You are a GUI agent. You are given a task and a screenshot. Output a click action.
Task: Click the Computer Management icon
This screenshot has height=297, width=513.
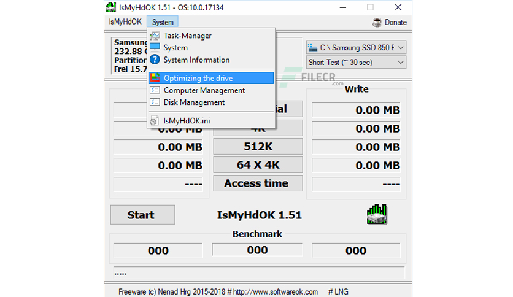coord(155,90)
